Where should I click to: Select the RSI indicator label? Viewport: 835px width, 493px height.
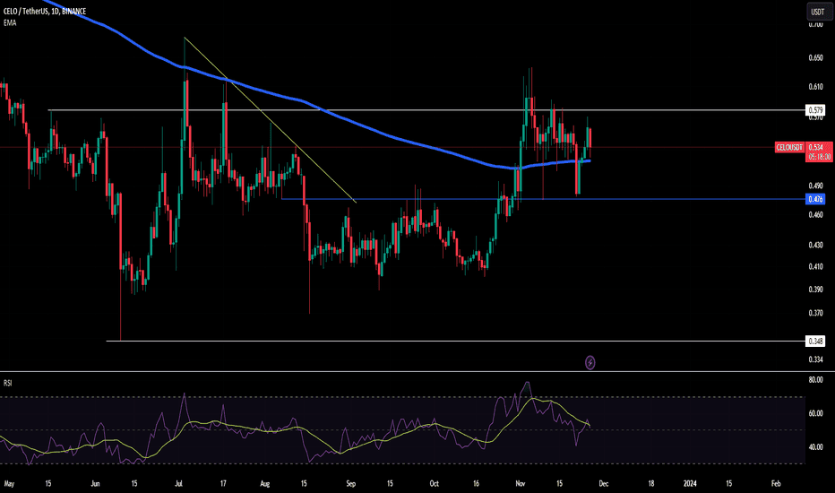point(8,383)
